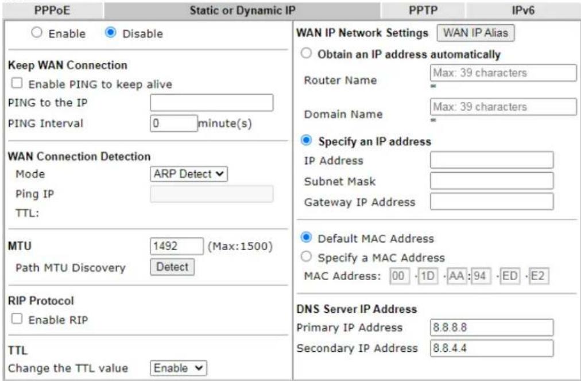The width and height of the screenshot is (581, 381).
Task: Select Default MAC Address option
Action: click(x=306, y=238)
